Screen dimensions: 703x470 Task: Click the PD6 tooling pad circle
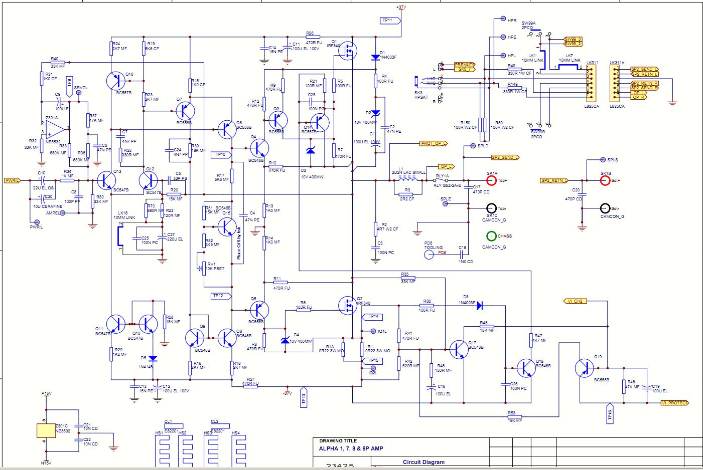pos(429,255)
